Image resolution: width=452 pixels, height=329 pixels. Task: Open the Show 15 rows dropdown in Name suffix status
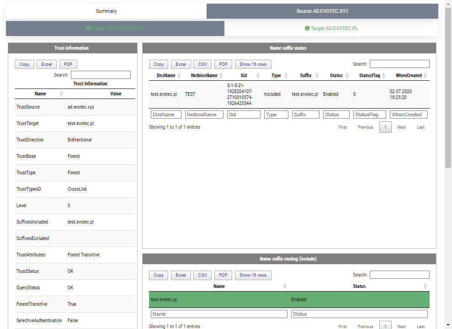(x=253, y=64)
